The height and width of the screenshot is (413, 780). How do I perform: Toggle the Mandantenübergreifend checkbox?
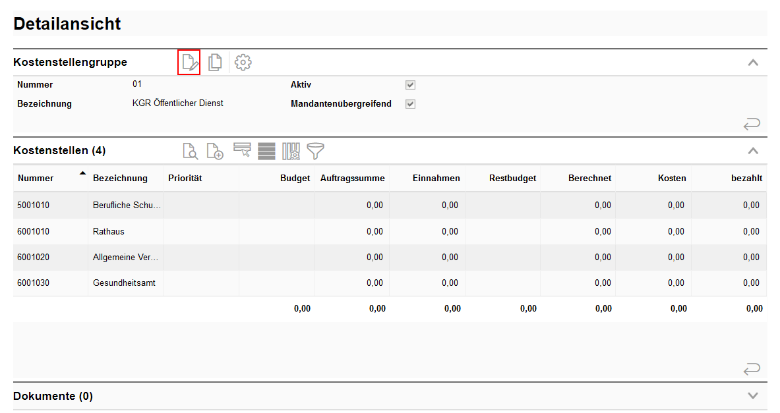410,104
